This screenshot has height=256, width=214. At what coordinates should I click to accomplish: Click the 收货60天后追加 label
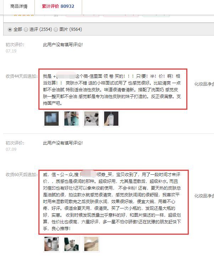pyautogui.click(x=22, y=175)
